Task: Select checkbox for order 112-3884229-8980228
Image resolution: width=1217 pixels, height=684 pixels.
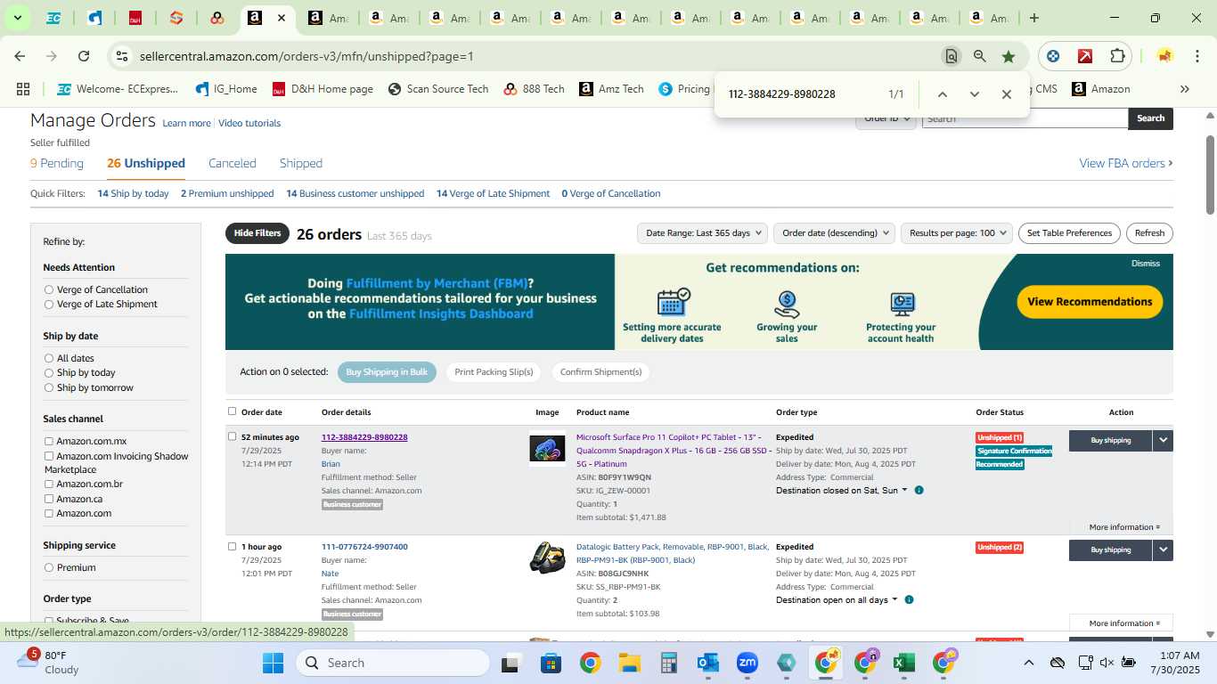Action: pos(233,436)
